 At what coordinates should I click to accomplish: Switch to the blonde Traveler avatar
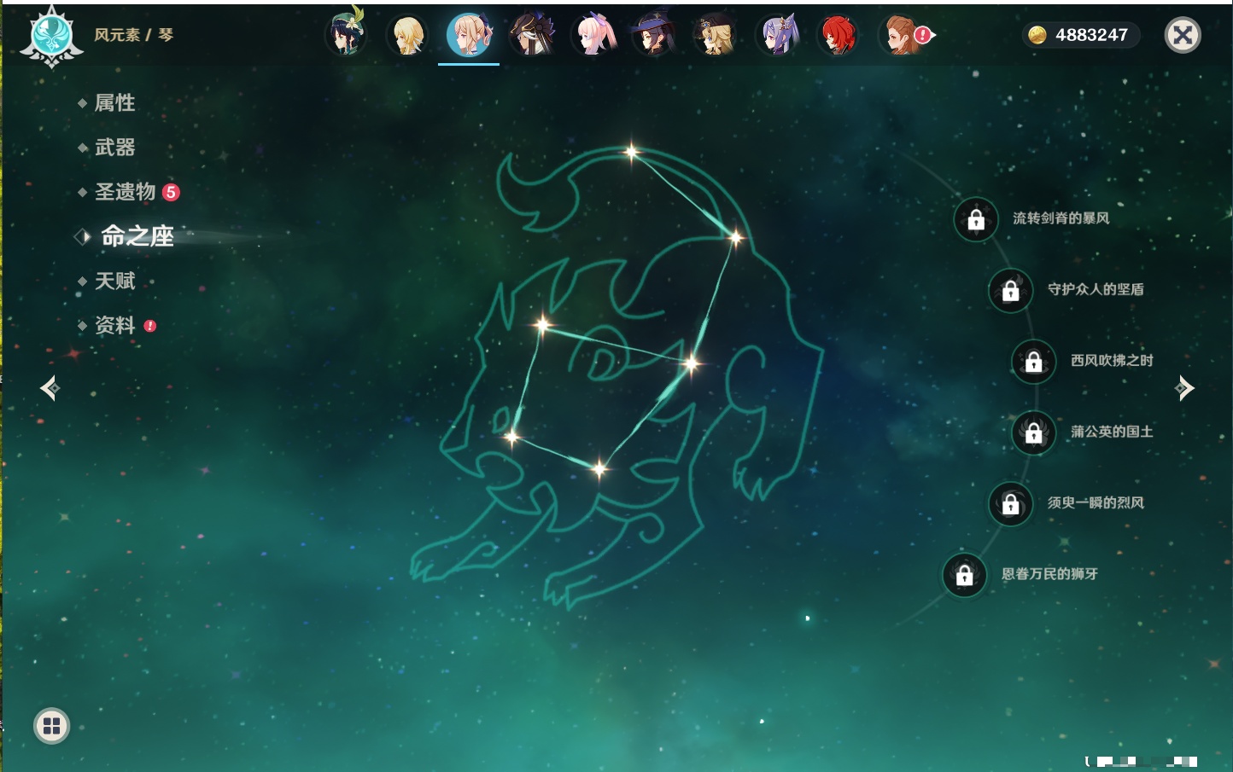407,35
